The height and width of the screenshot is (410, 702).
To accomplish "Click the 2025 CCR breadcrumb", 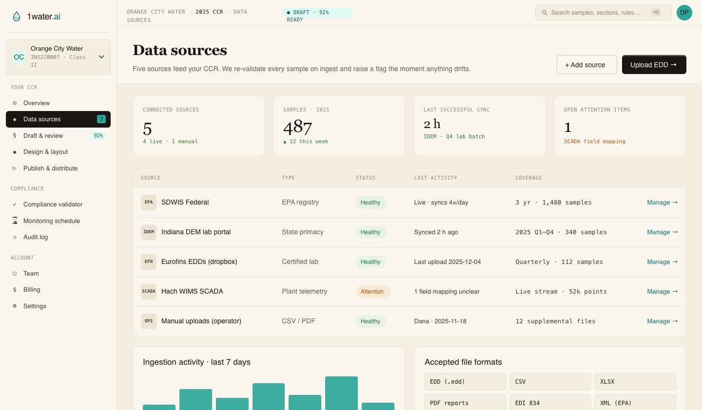I will point(209,12).
